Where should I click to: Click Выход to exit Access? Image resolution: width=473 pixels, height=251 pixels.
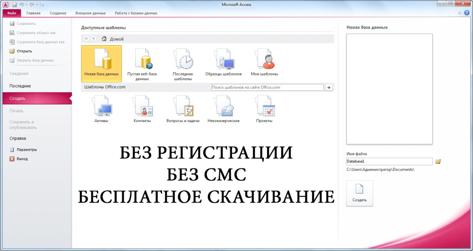tap(18, 159)
